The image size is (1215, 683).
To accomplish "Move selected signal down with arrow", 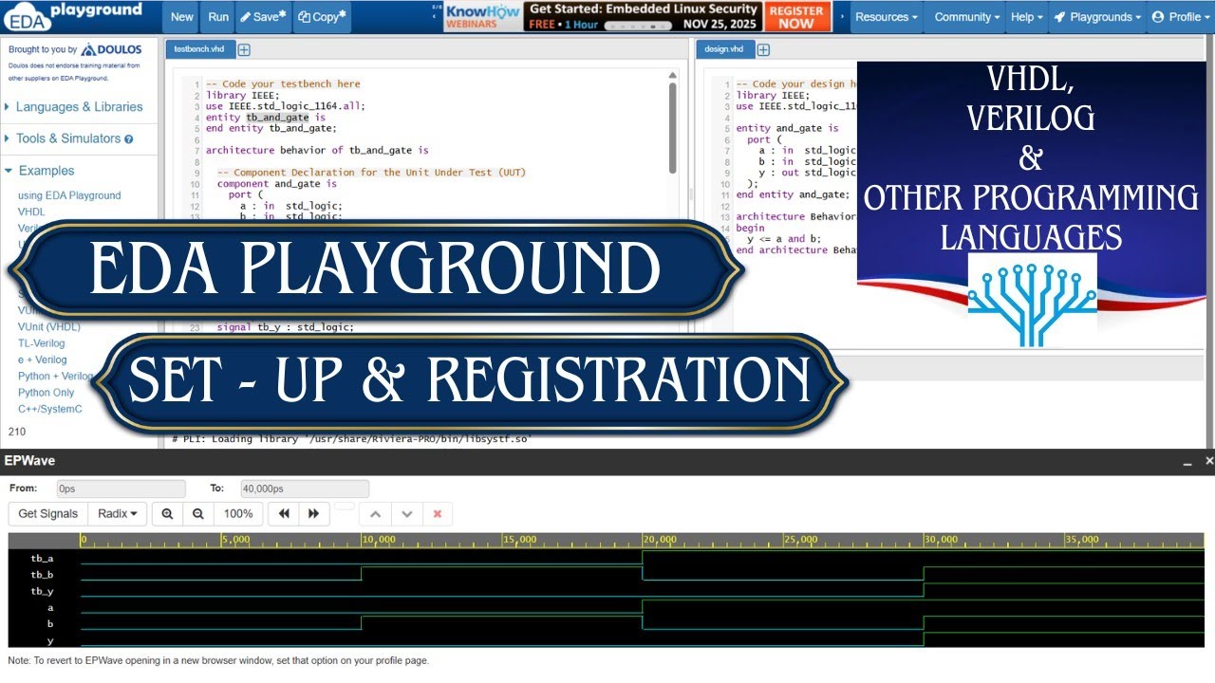I will (406, 513).
